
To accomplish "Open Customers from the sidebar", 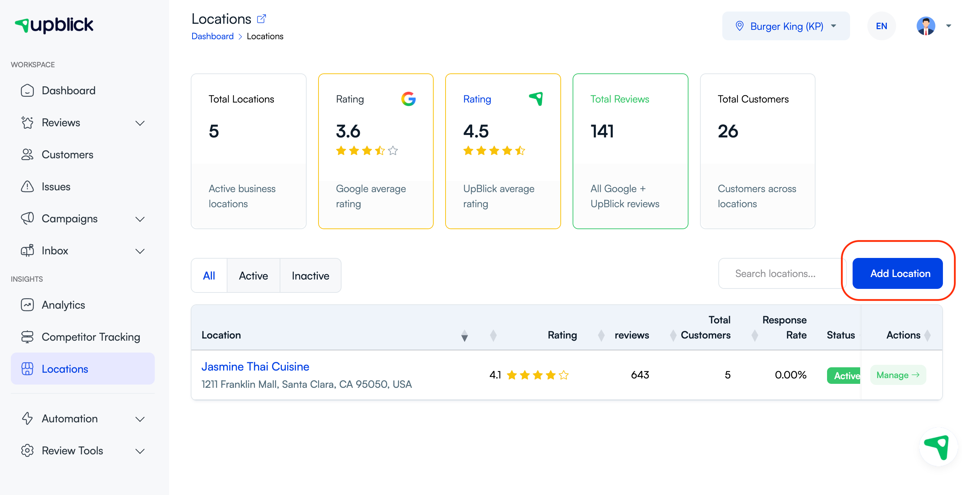I will [x=82, y=155].
